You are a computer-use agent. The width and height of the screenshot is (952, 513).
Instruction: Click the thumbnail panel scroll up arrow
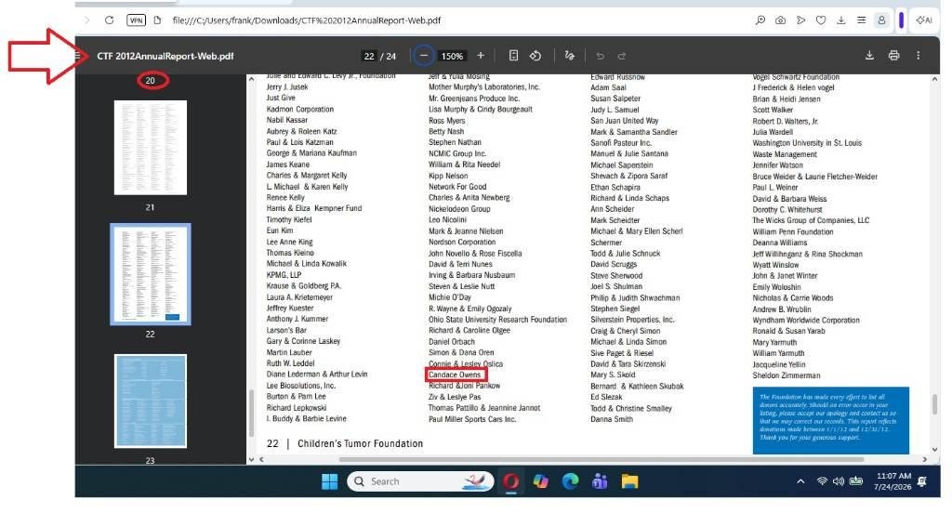251,79
